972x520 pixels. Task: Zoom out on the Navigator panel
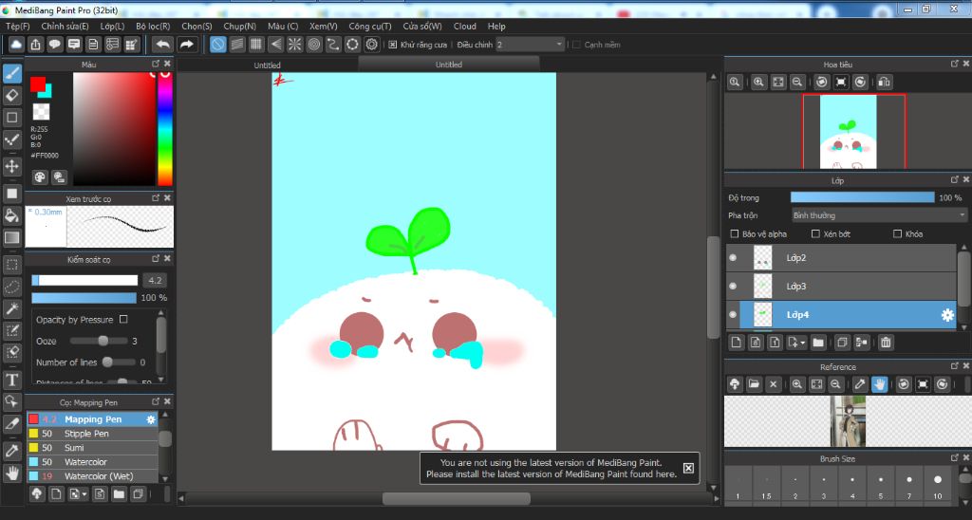coord(797,82)
